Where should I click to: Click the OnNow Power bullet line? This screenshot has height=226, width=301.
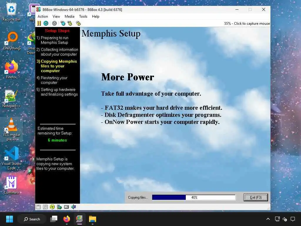(x=160, y=122)
